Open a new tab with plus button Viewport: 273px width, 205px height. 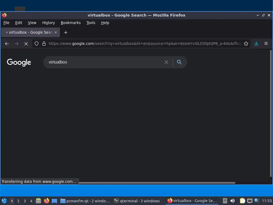coord(66,32)
